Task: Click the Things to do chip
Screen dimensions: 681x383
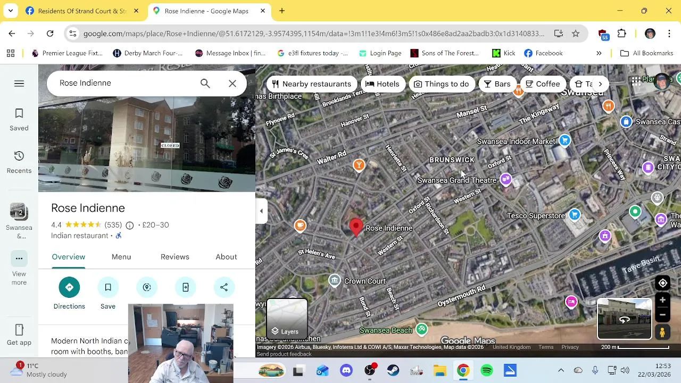Action: [442, 84]
